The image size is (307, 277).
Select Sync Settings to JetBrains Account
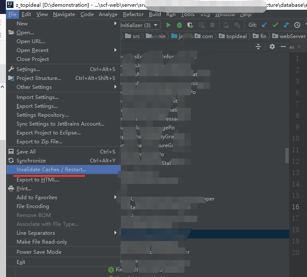click(x=64, y=124)
